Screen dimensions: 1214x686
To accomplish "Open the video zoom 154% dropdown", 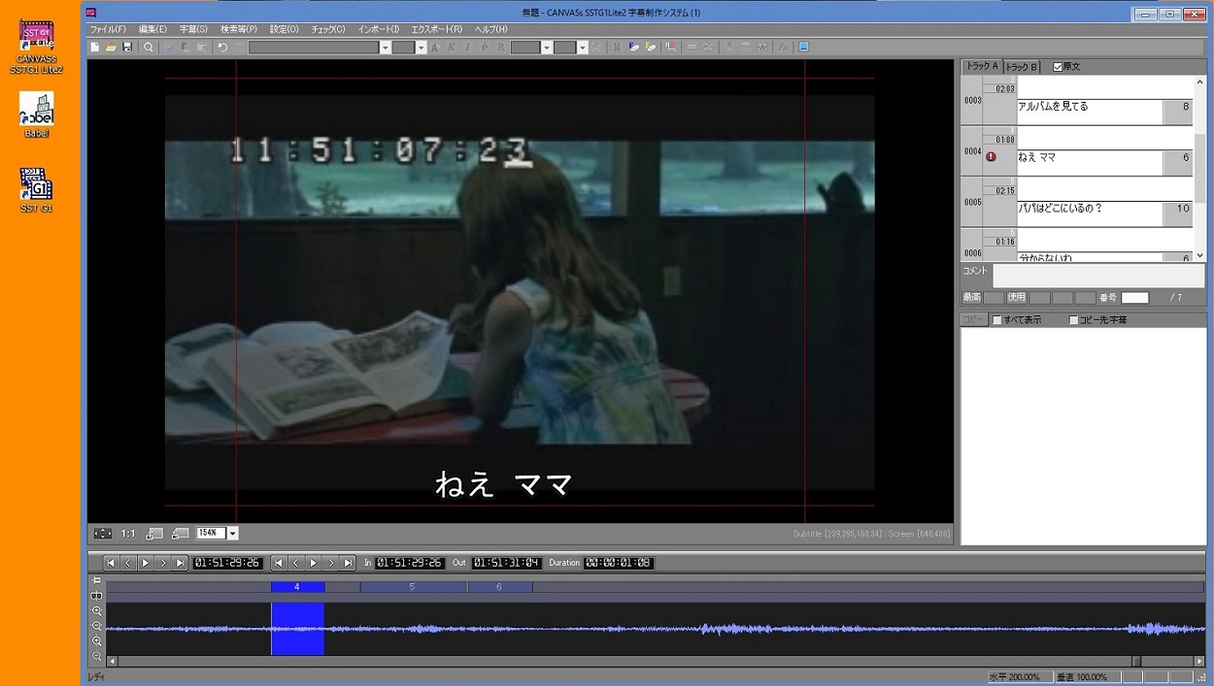I will (x=233, y=534).
